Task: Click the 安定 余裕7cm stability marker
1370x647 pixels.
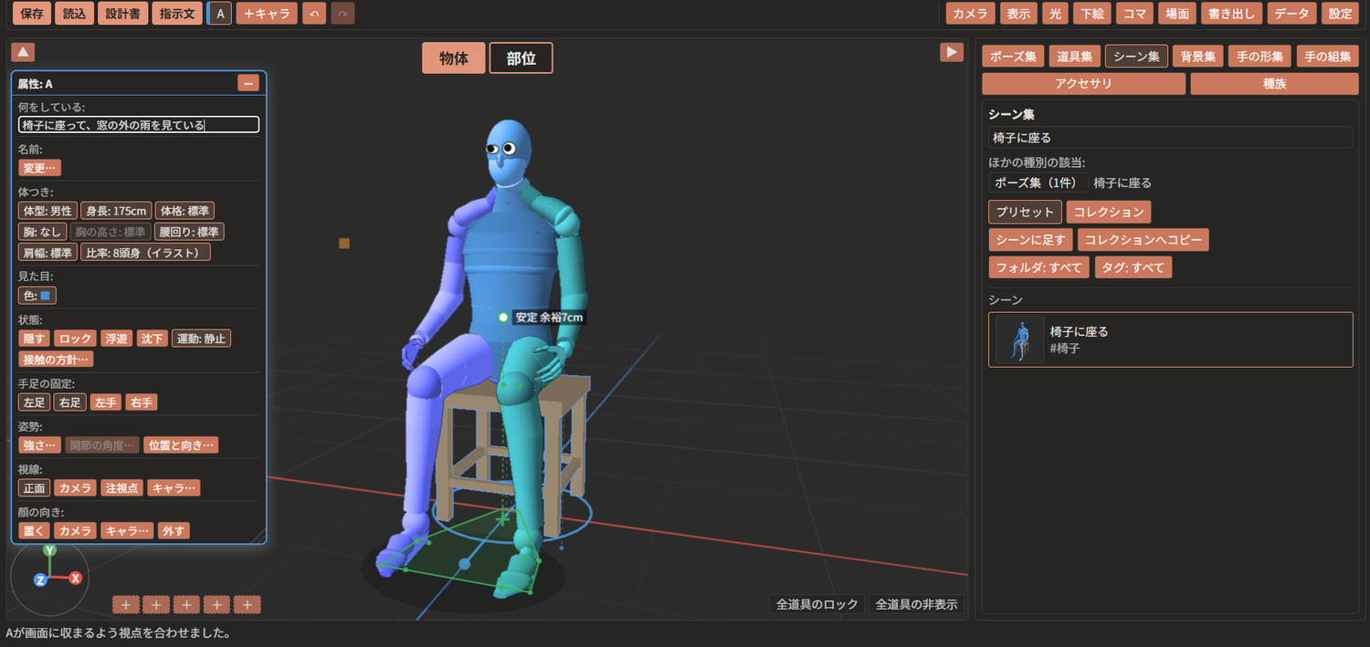Action: click(x=503, y=318)
